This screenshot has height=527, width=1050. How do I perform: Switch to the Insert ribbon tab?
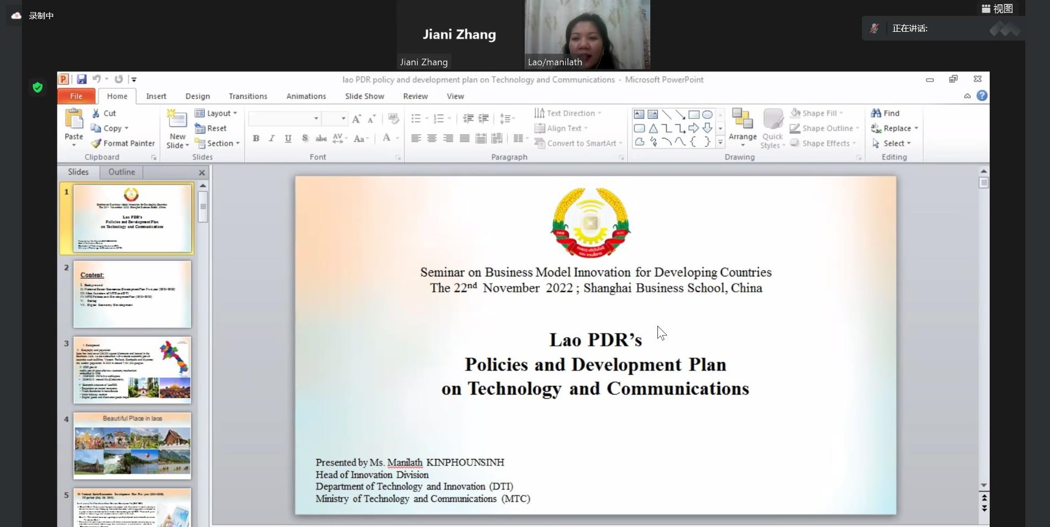pyautogui.click(x=156, y=96)
